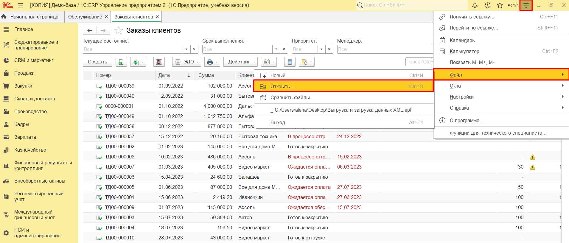Clear the Срок выполнения filter with X
569x243 pixels.
point(284,49)
